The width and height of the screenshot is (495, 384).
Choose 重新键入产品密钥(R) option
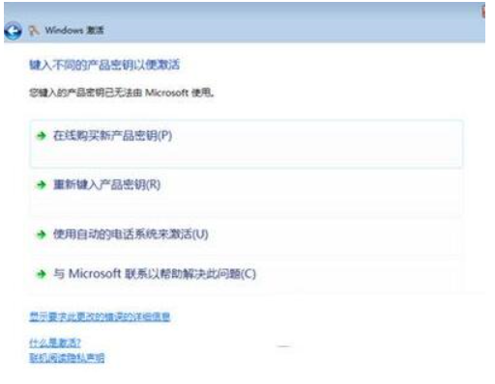pyautogui.click(x=106, y=185)
